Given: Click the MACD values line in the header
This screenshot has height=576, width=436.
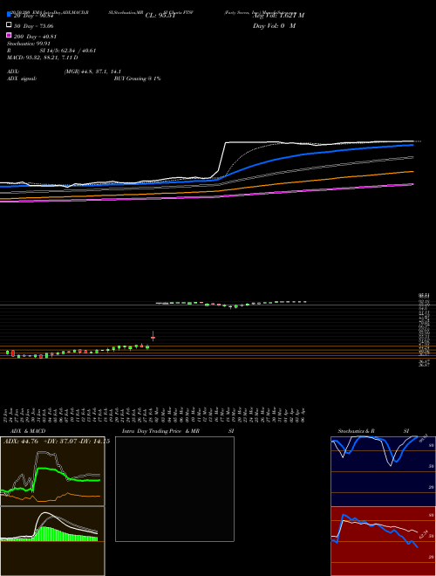Looking at the screenshot, I should (42, 58).
